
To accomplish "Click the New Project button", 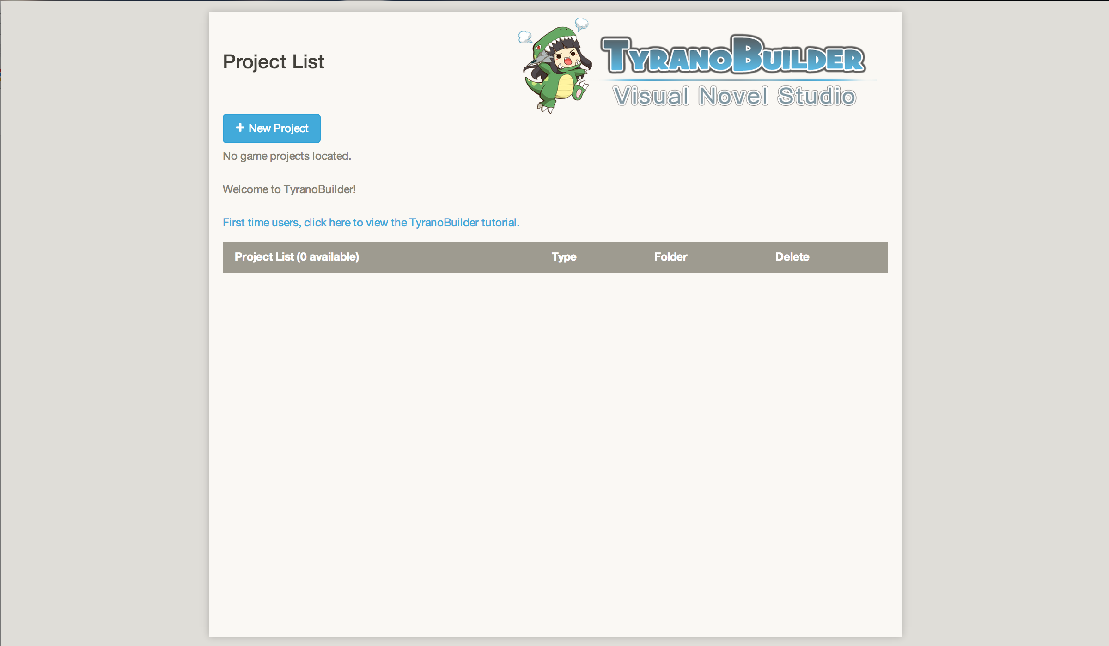I will [271, 128].
